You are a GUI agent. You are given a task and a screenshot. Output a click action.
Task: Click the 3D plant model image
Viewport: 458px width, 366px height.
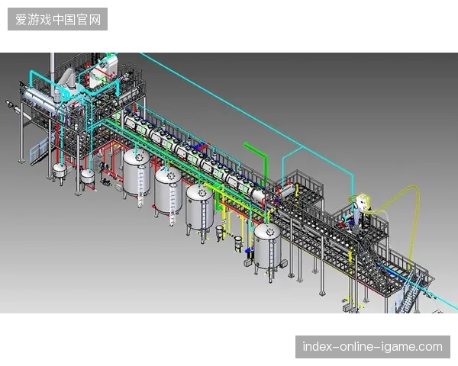coord(229,183)
